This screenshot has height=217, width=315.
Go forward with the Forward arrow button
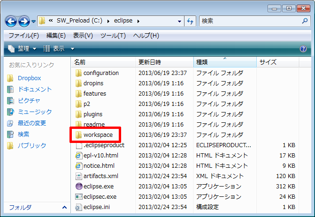pos(24,21)
